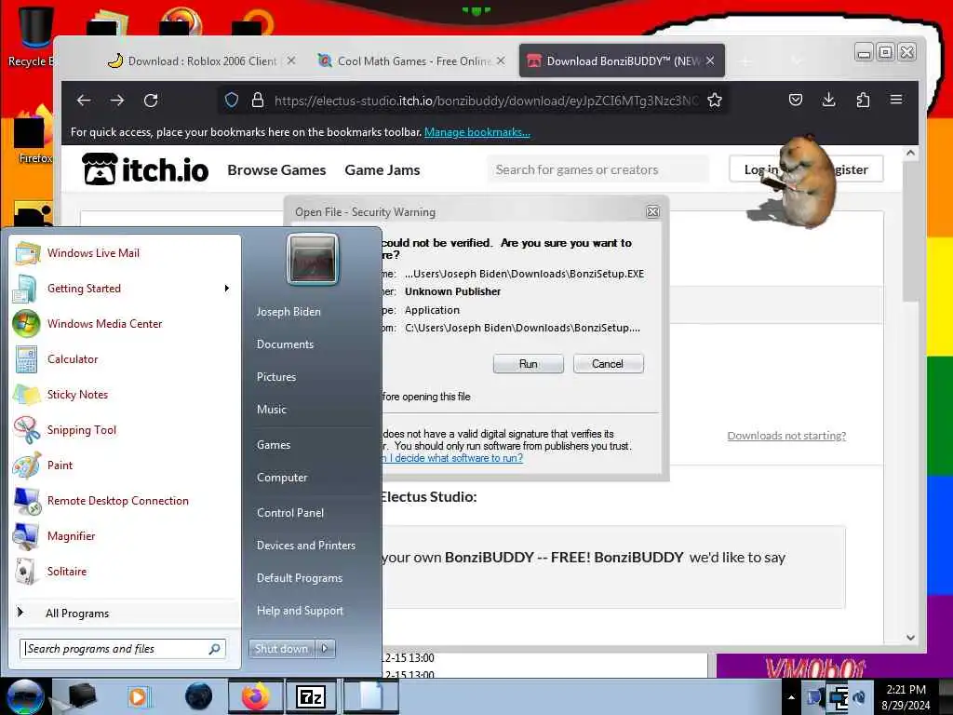Open Pictures from the Start menu

(275, 377)
